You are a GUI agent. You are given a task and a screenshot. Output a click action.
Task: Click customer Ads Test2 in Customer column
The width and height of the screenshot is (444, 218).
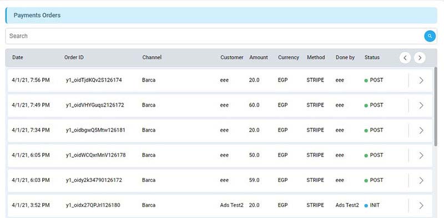(231, 205)
